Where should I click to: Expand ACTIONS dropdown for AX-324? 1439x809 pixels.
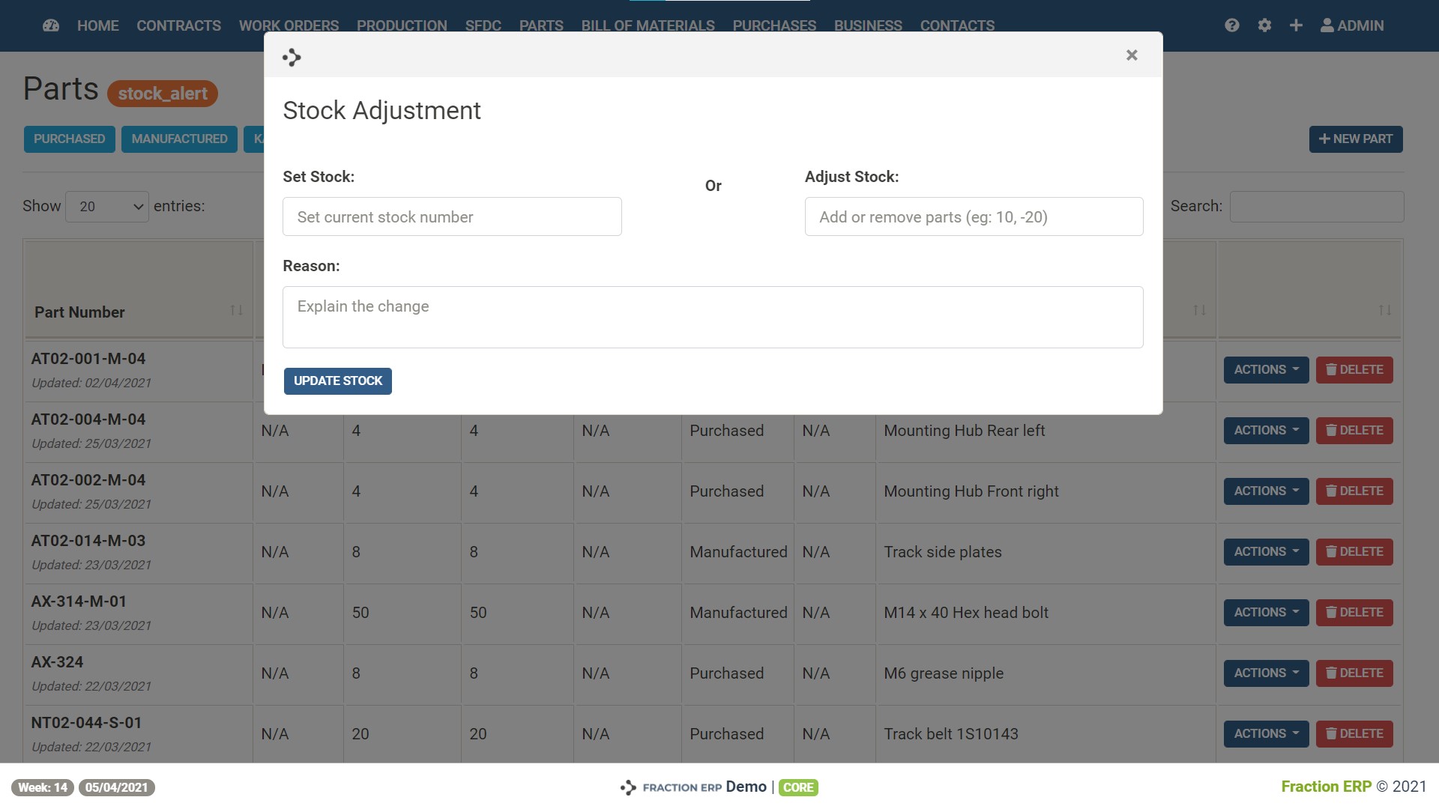(x=1266, y=673)
